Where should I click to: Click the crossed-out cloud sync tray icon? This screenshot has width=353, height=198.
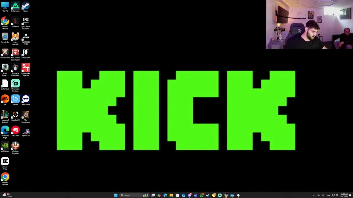point(319,195)
